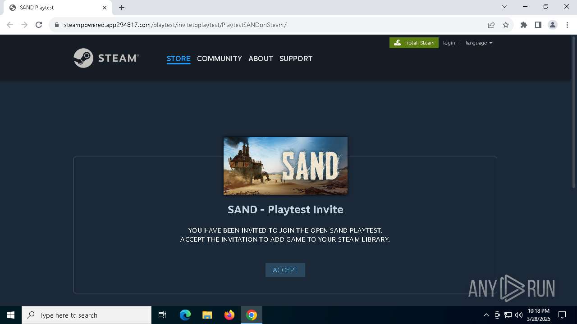The height and width of the screenshot is (324, 577).
Task: Show hidden system tray icons
Action: pyautogui.click(x=486, y=315)
